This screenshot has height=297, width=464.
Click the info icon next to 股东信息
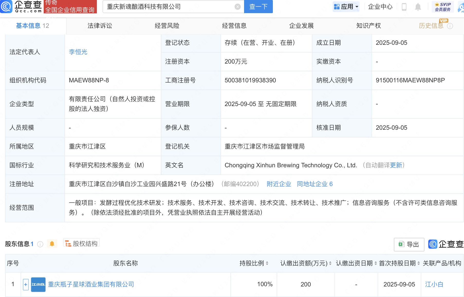40,244
